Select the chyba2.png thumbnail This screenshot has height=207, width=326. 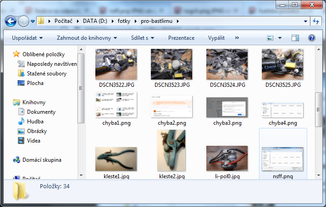coord(171,106)
